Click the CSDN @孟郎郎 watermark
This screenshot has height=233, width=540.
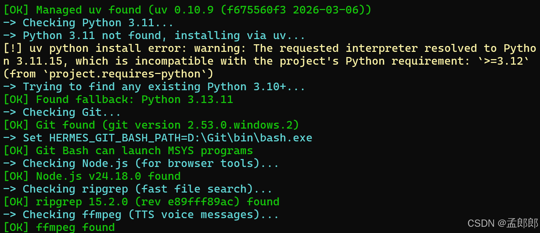503,223
